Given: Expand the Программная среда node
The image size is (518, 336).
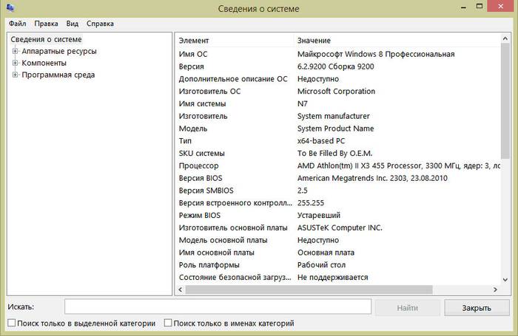Looking at the screenshot, I should coord(15,75).
